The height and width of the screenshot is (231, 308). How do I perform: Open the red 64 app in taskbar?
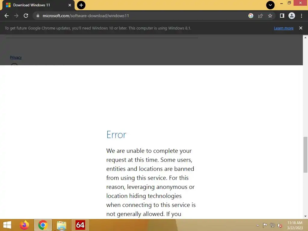coord(80,225)
